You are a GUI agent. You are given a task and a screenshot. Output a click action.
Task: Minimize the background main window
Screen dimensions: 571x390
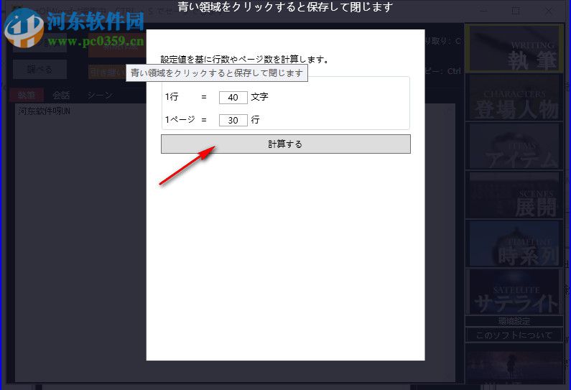(x=483, y=11)
